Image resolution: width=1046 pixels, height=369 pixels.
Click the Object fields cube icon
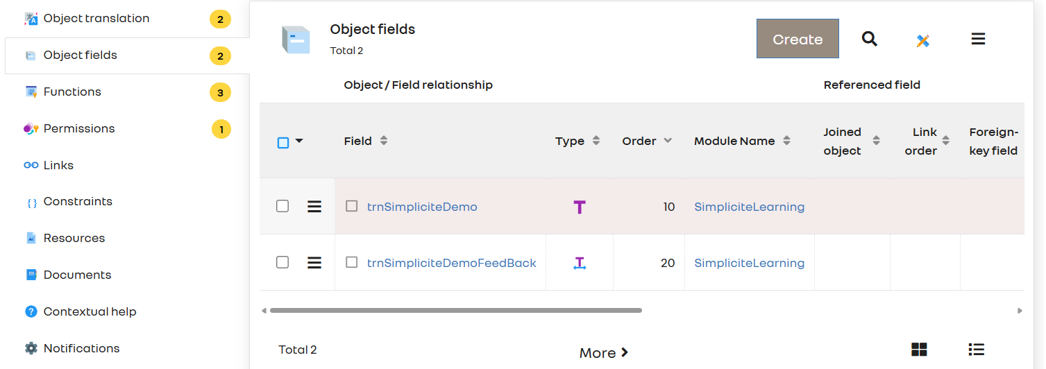tap(296, 40)
